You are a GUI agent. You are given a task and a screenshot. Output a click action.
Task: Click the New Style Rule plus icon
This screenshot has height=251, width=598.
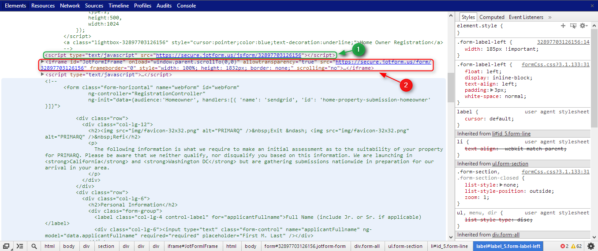click(563, 26)
